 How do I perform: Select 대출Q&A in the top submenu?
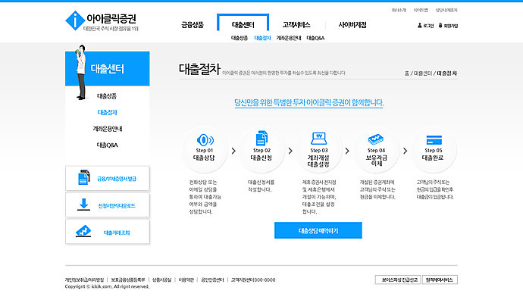(315, 38)
